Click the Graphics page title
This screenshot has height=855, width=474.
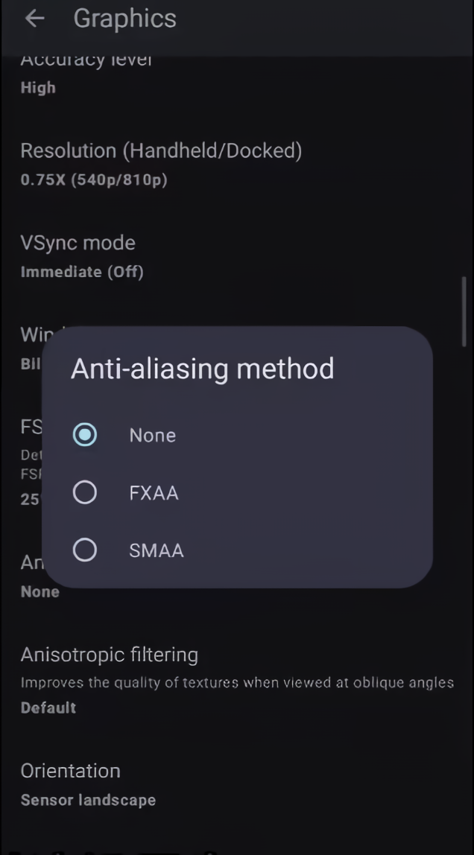click(125, 19)
